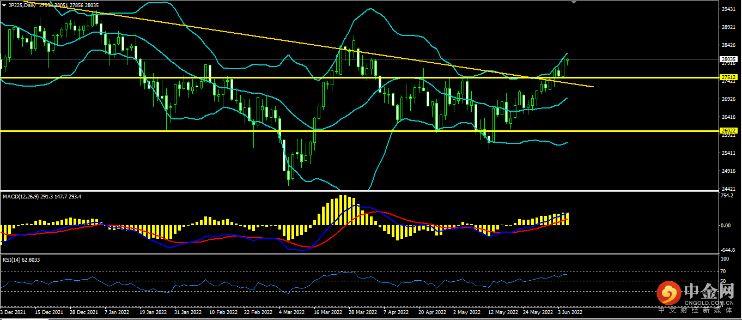Click the 3 Jun 2022 date label

point(569,313)
